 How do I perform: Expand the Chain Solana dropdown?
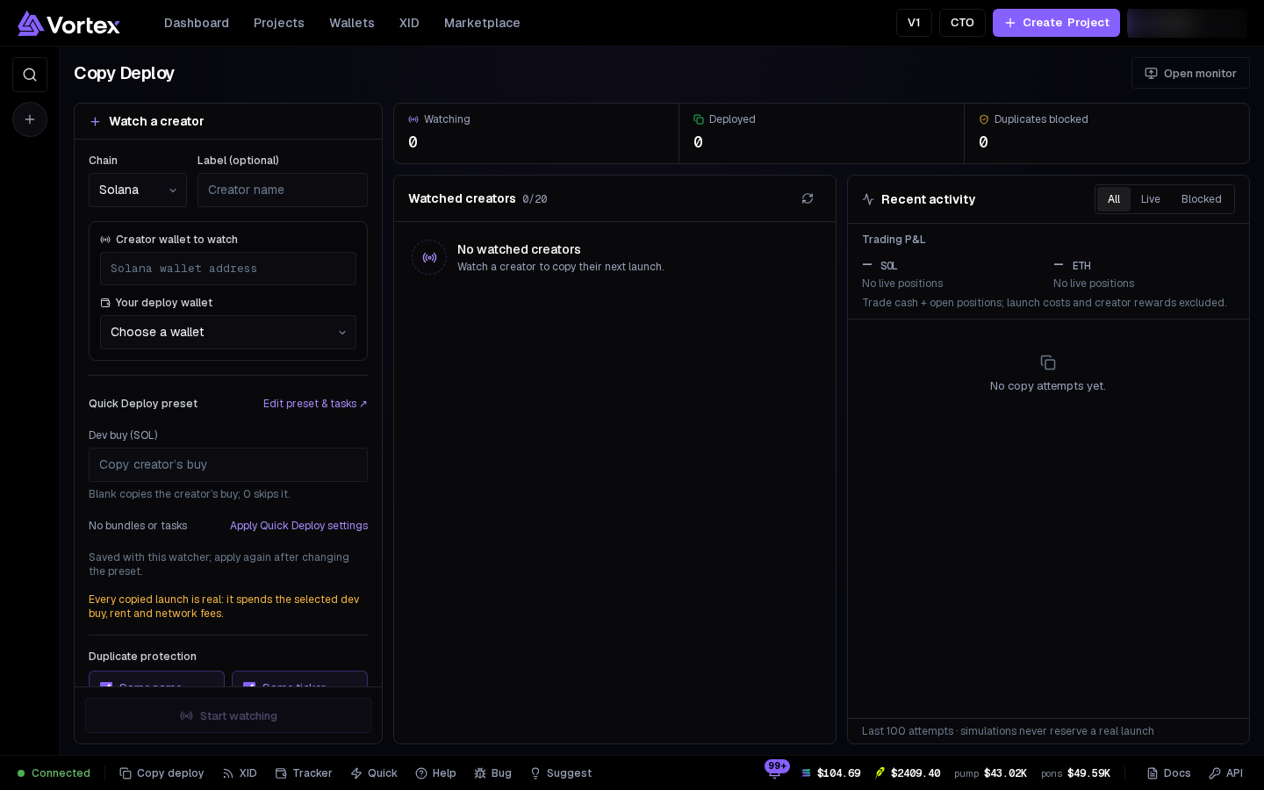click(138, 190)
